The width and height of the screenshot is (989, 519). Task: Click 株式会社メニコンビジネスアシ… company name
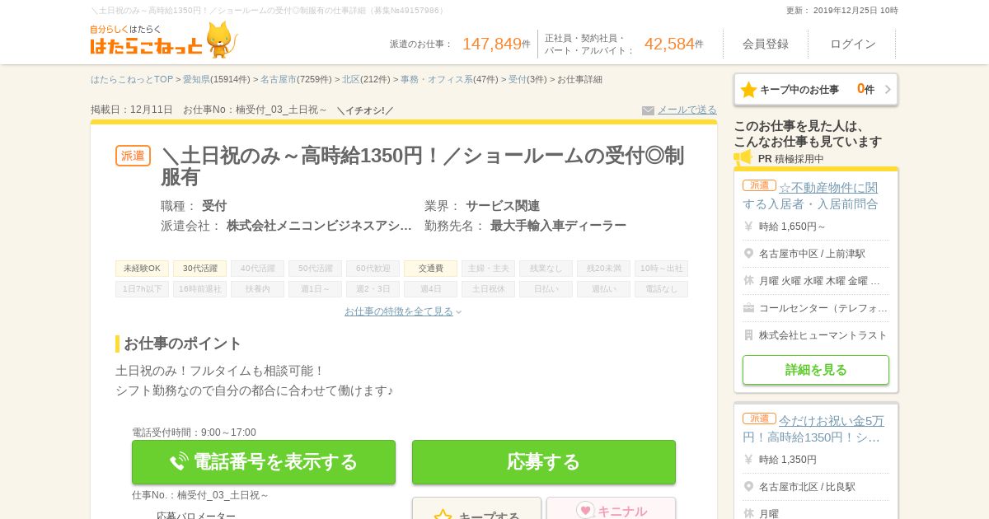[319, 226]
